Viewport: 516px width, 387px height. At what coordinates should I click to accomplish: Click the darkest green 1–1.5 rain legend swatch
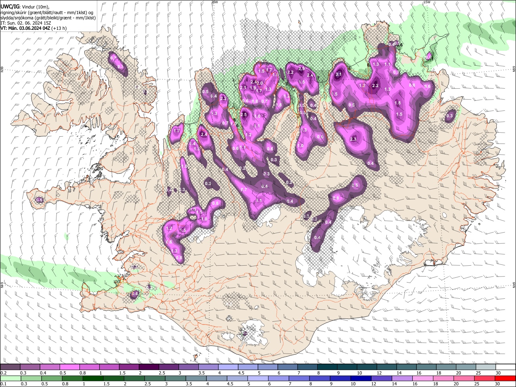click(93, 379)
